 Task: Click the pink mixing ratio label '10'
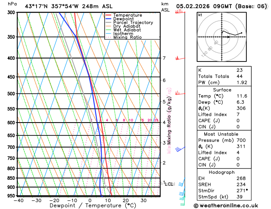tap(131, 120)
